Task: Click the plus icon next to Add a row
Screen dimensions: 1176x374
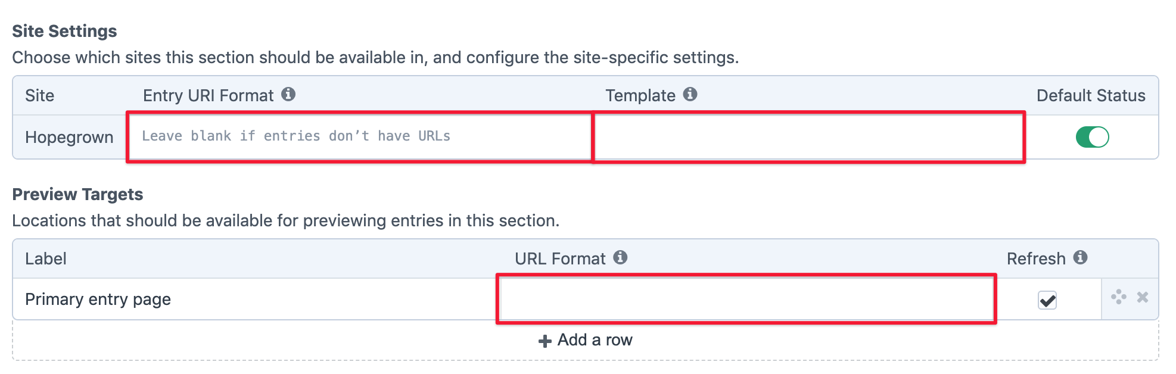Action: tap(545, 339)
